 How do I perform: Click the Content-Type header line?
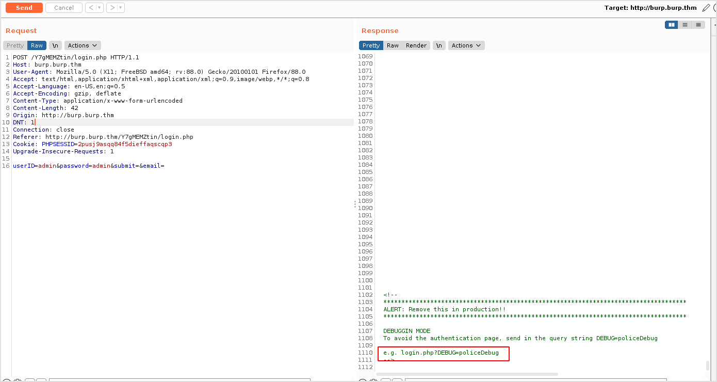coord(97,101)
